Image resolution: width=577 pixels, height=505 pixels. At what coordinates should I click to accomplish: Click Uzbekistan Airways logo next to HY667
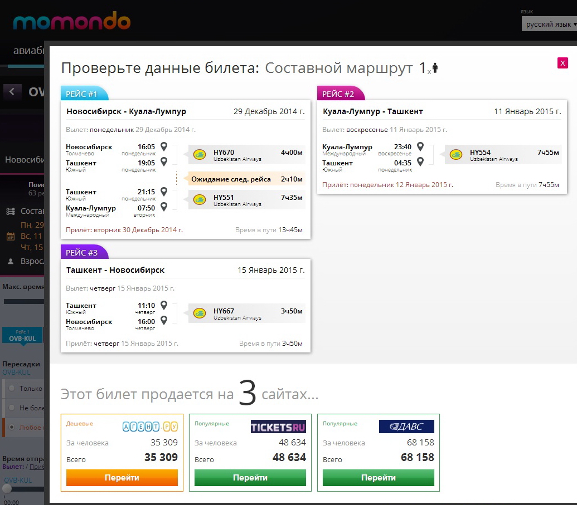(200, 313)
